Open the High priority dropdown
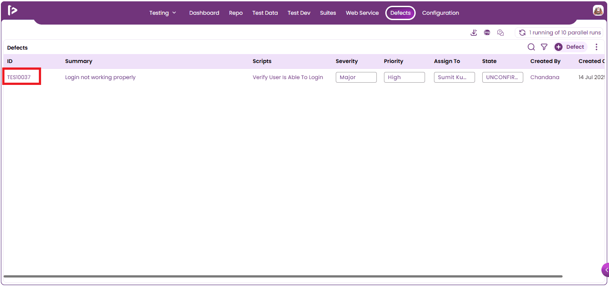The height and width of the screenshot is (286, 609). pos(405,77)
